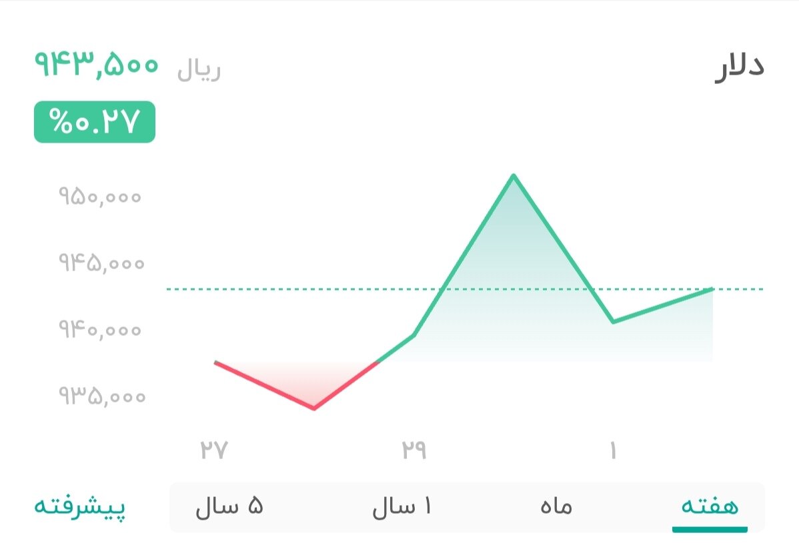Click the lowest dip on the red segment
The image size is (799, 543).
313,408
